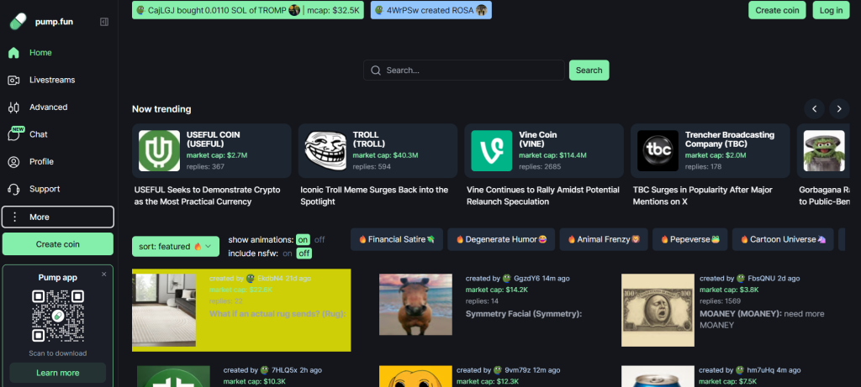Screen dimensions: 861x387
Task: Open 'USEFUL Seeks to Demonstrate Crypto' headline
Action: click(208, 196)
